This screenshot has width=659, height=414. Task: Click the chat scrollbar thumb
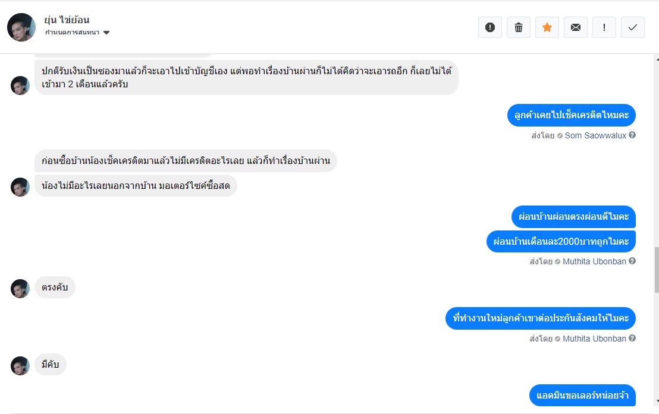pos(657,270)
